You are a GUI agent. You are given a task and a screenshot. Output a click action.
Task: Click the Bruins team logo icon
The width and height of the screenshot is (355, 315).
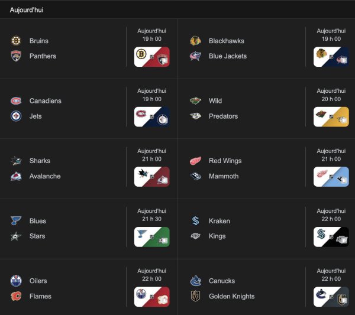click(x=16, y=41)
